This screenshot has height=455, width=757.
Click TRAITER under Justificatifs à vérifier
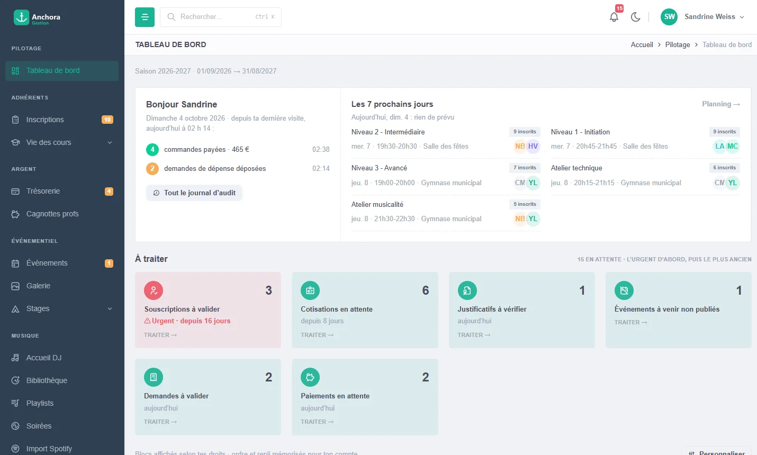(474, 335)
